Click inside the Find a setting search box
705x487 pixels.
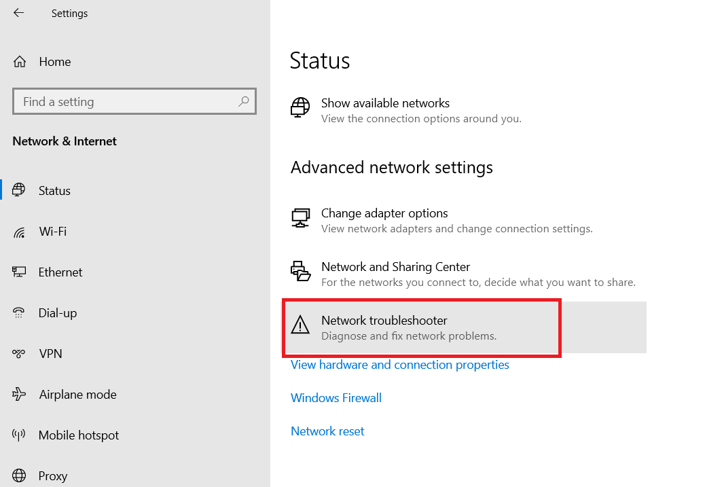[122, 101]
